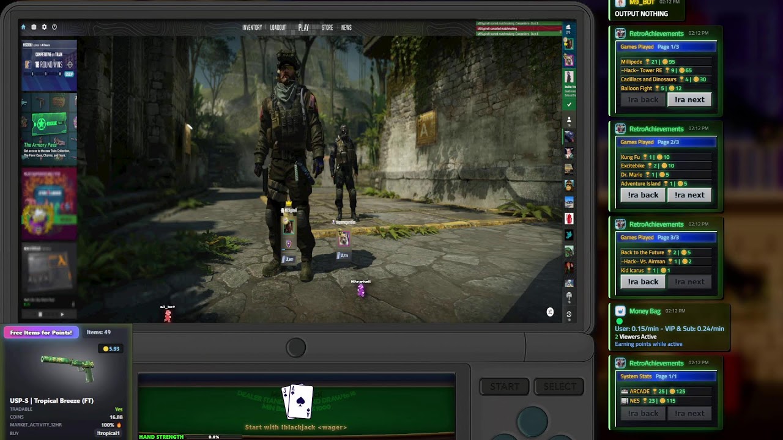This screenshot has width=783, height=440.
Task: Click the NES system stats row
Action: tap(666, 401)
